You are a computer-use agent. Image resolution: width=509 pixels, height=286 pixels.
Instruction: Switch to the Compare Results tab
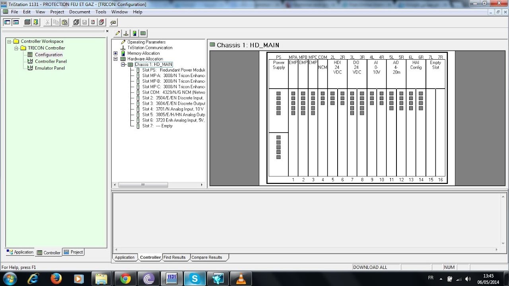[x=207, y=257]
